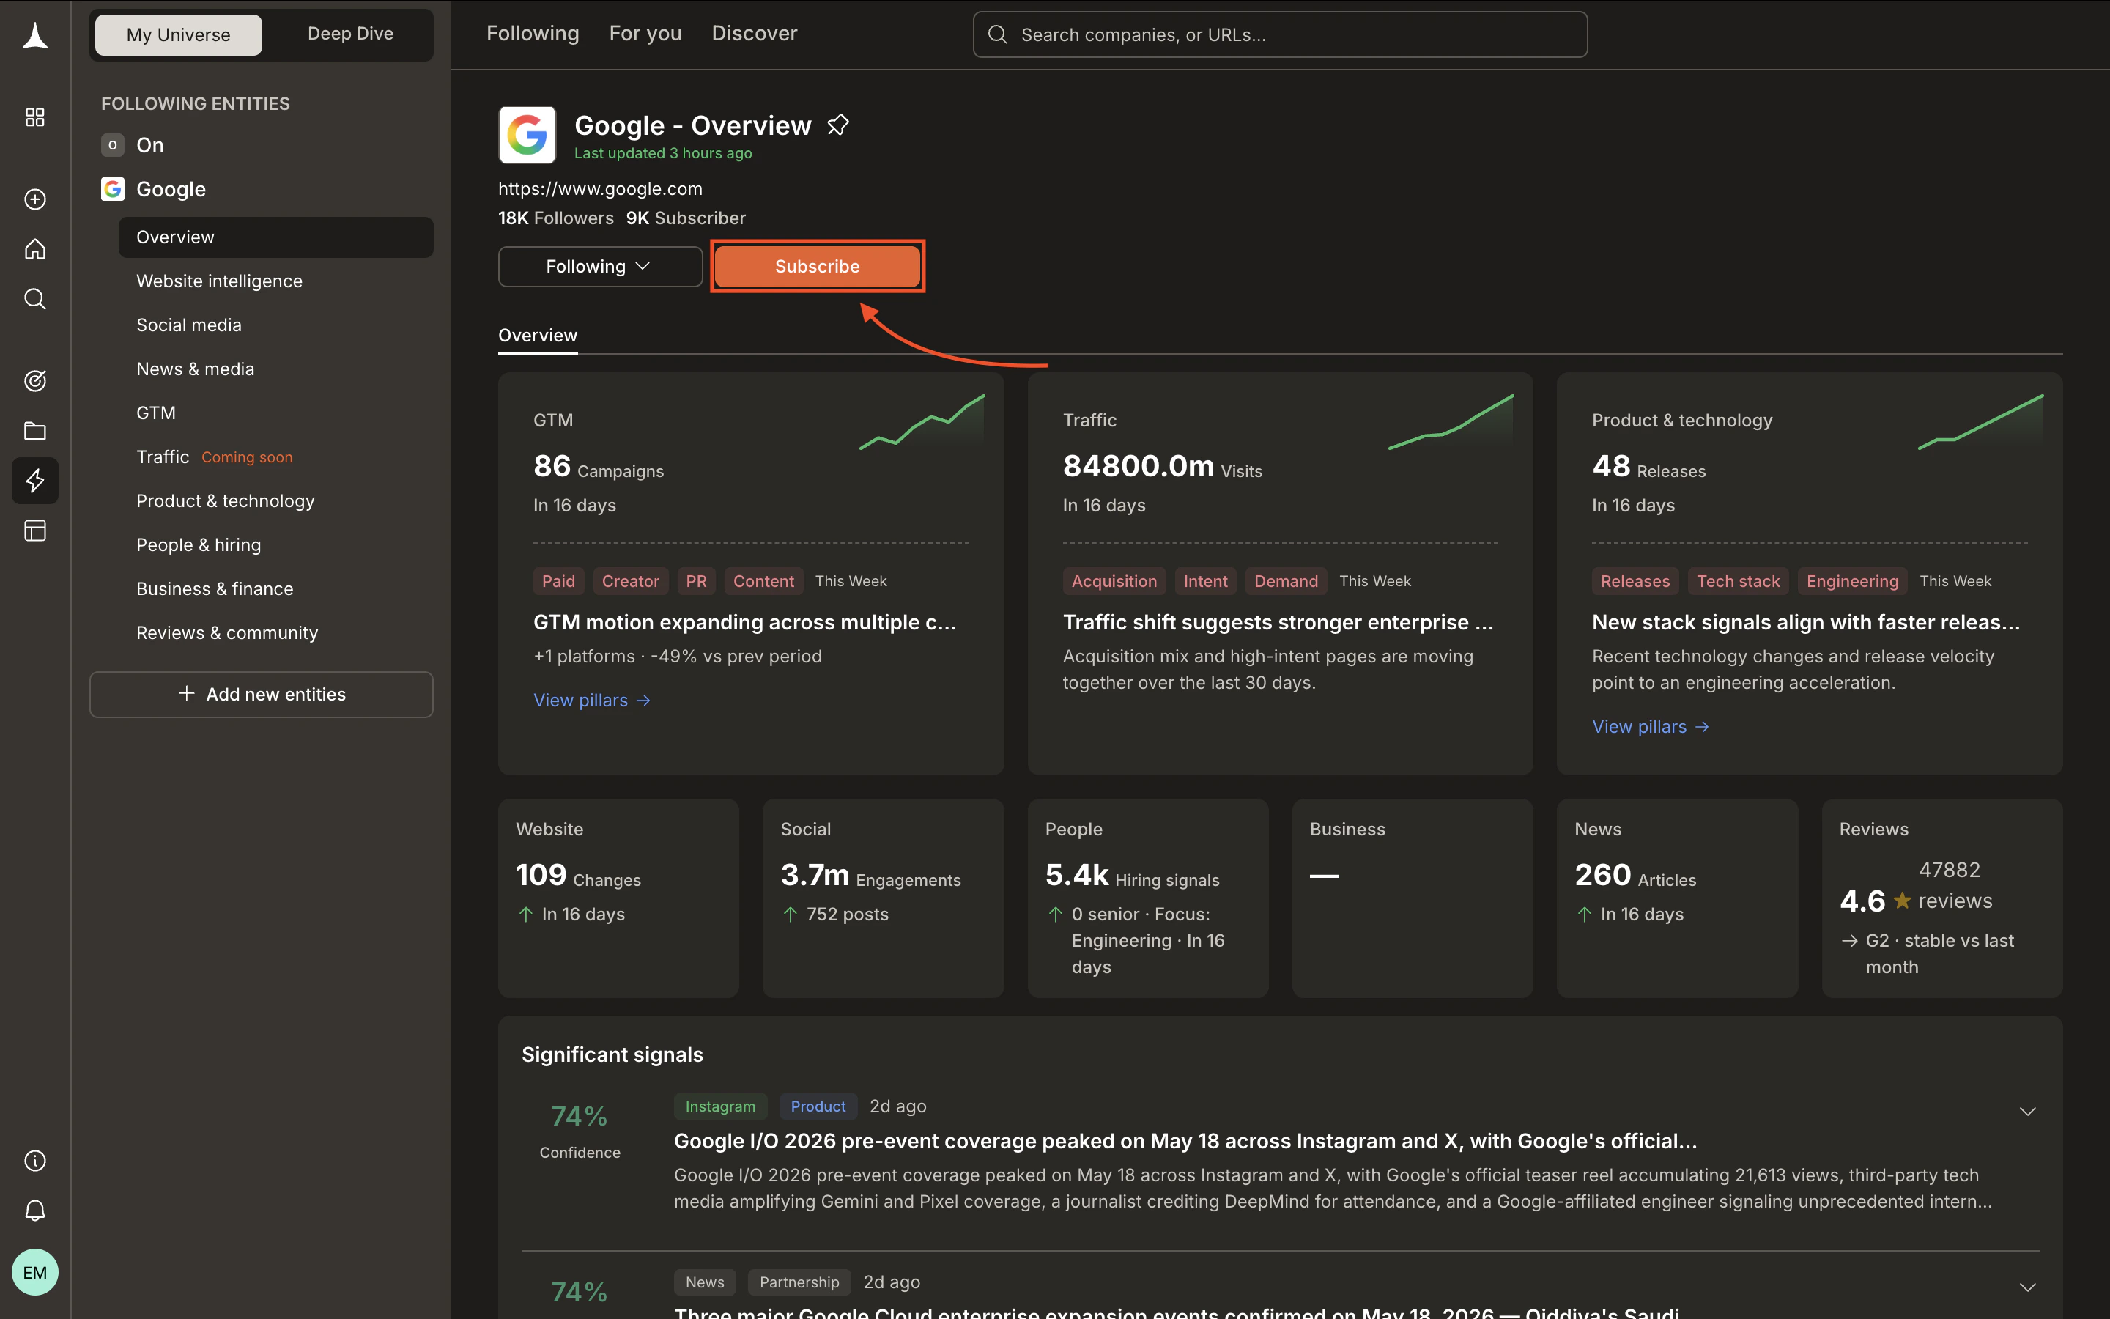Open the Website changes card
This screenshot has width=2110, height=1319.
pos(618,898)
